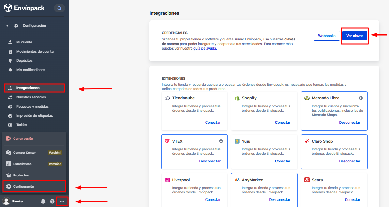Screen dimensions: 389x207
Task: Open notifications bell in bottom bar
Action: pos(43,201)
